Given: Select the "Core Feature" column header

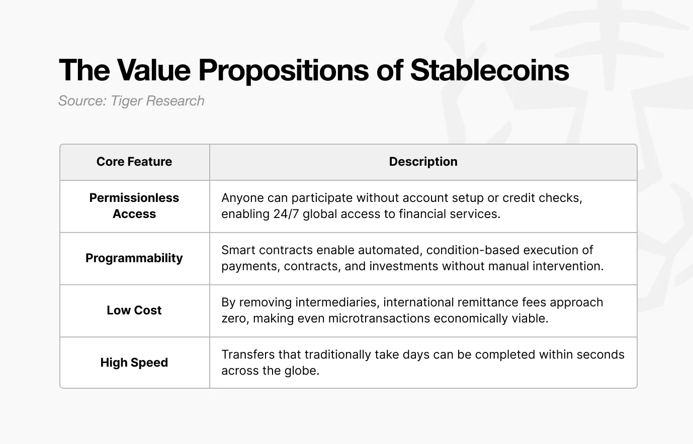Looking at the screenshot, I should coord(134,162).
